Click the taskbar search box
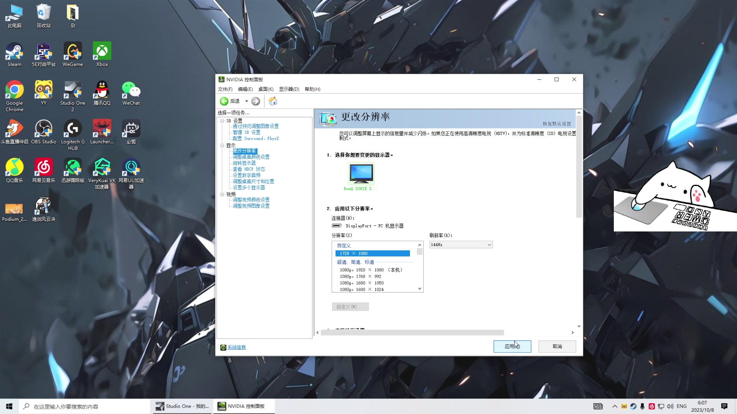The image size is (737, 414). (84, 406)
